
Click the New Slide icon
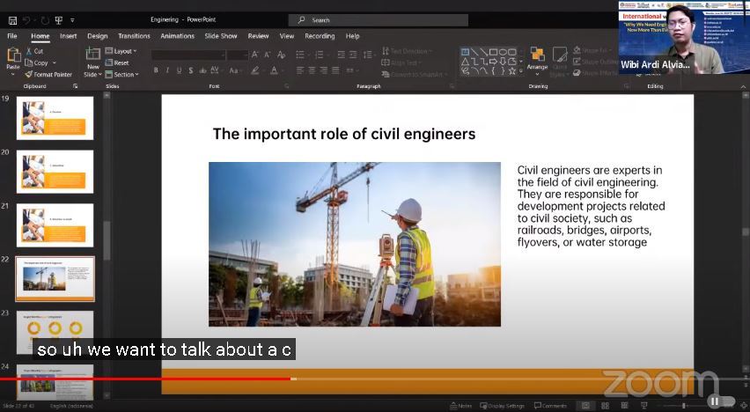92,54
